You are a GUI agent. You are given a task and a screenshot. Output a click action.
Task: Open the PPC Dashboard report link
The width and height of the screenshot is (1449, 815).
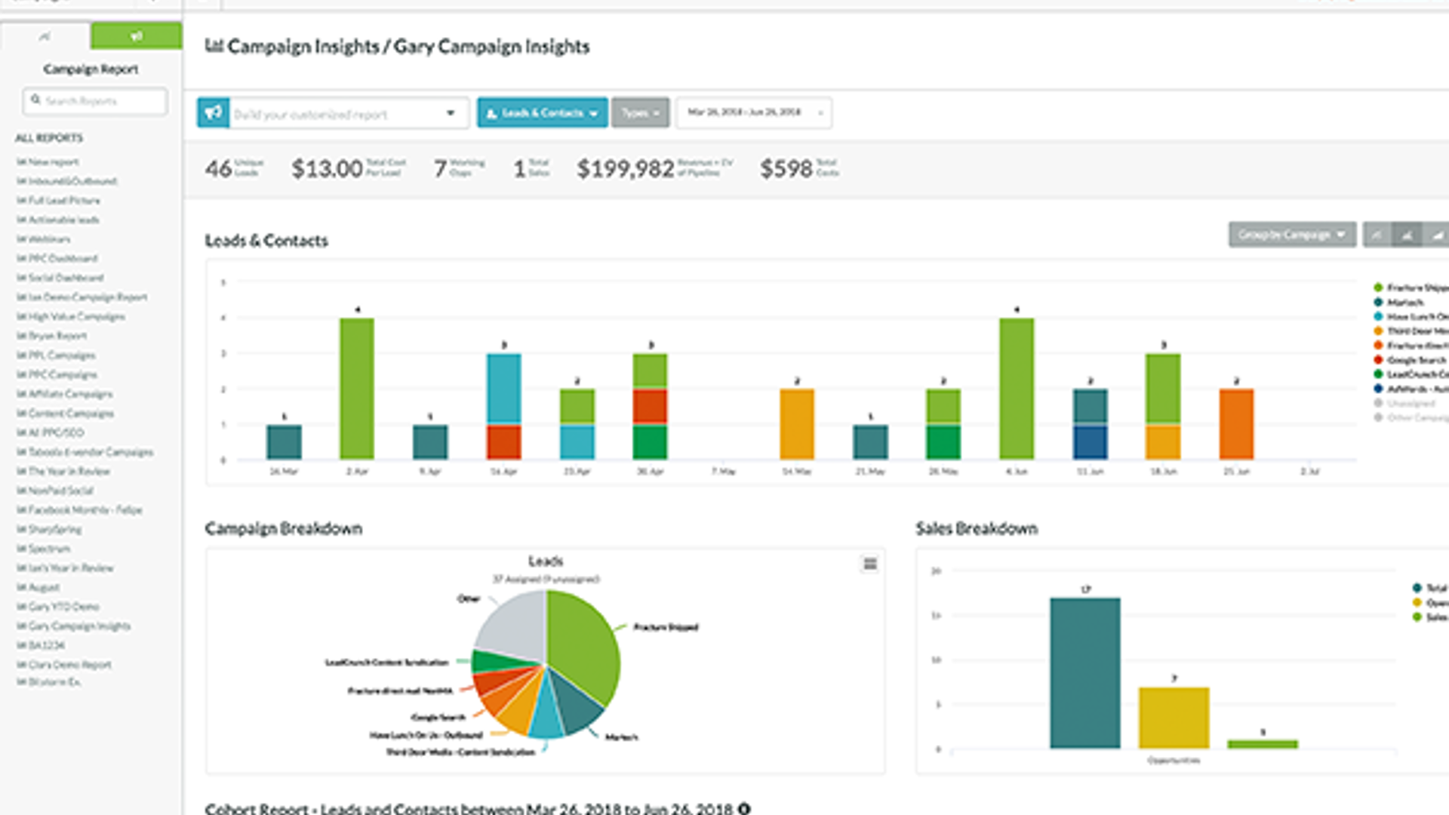pos(62,258)
